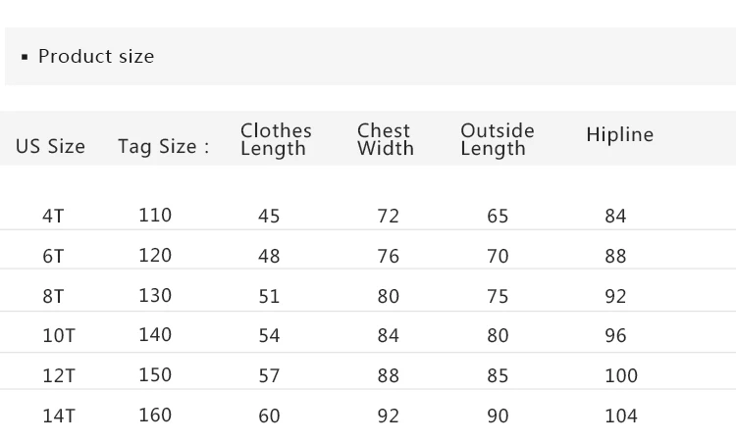This screenshot has height=441, width=736.
Task: Click tag size value 140
Action: (155, 335)
